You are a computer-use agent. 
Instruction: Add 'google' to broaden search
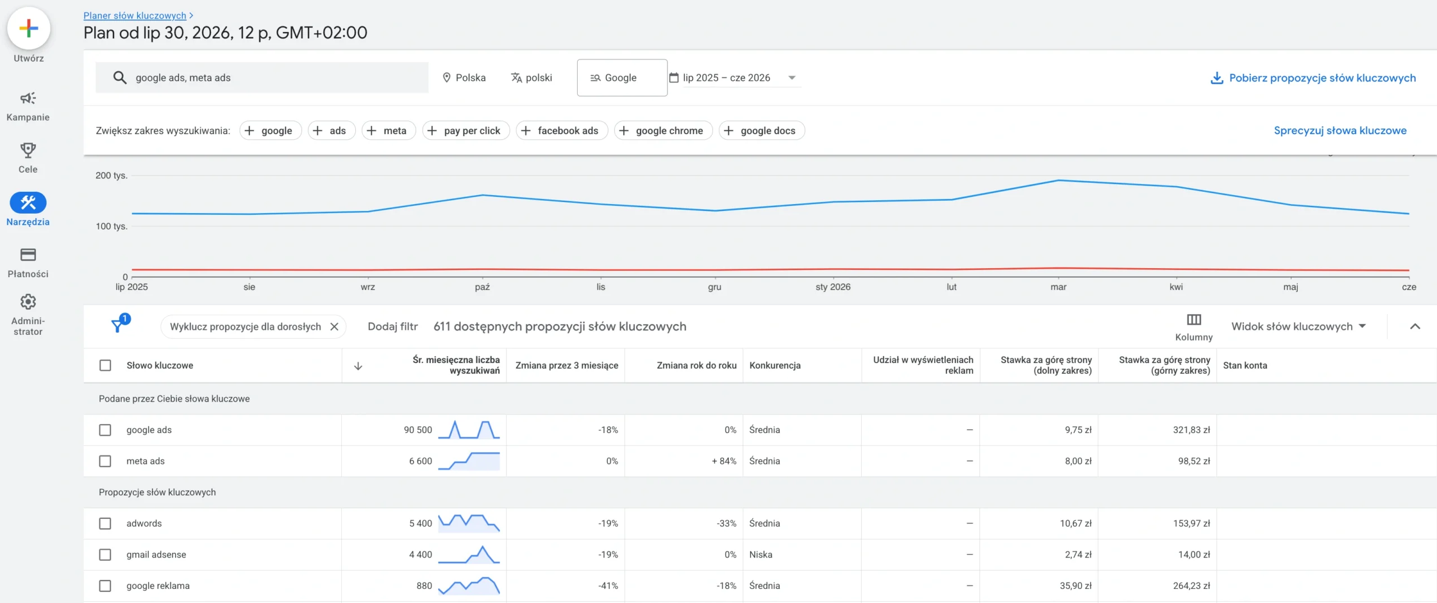[271, 131]
